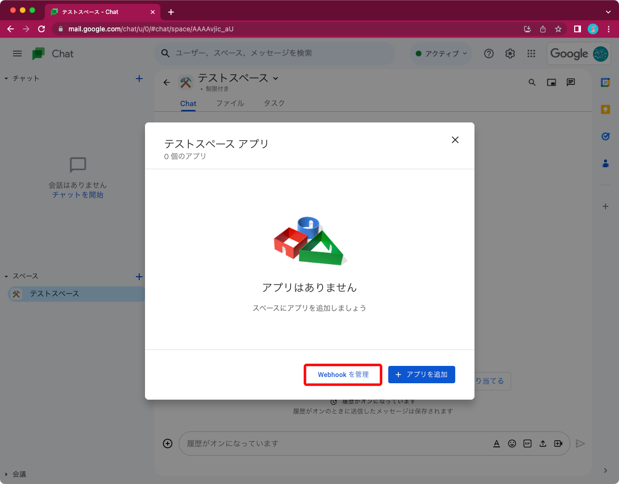
Task: Open the conversation in a pop-up window
Action: [x=551, y=82]
